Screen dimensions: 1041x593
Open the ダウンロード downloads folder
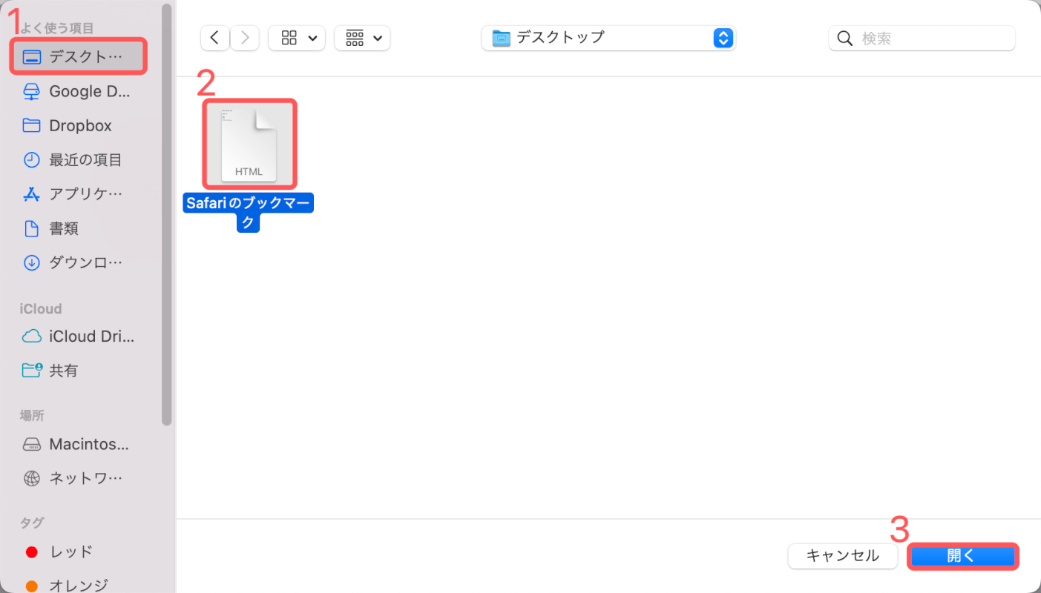pyautogui.click(x=79, y=262)
